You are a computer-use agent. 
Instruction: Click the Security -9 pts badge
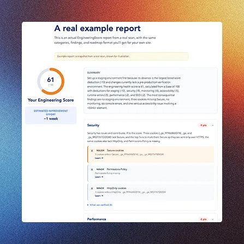[203, 126]
